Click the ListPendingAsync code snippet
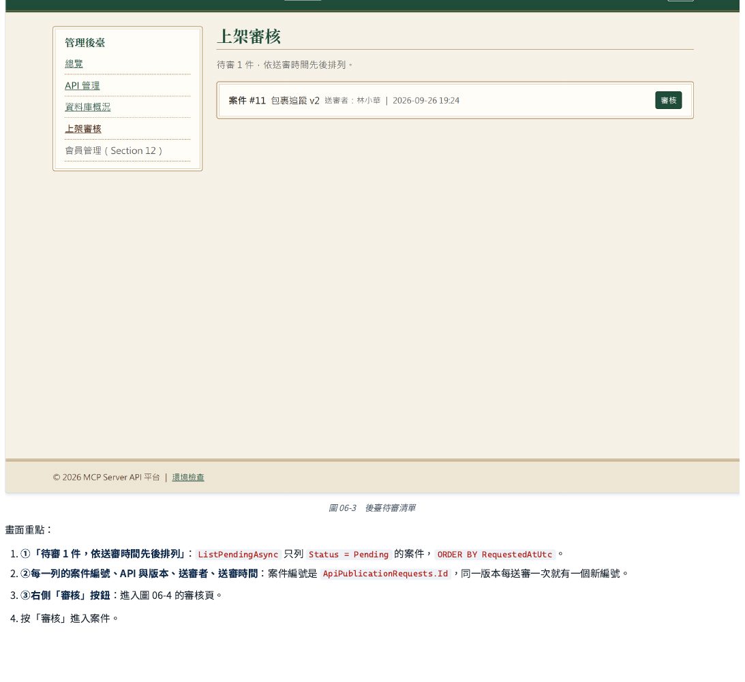Viewport: 745px width, 682px height. [x=238, y=554]
